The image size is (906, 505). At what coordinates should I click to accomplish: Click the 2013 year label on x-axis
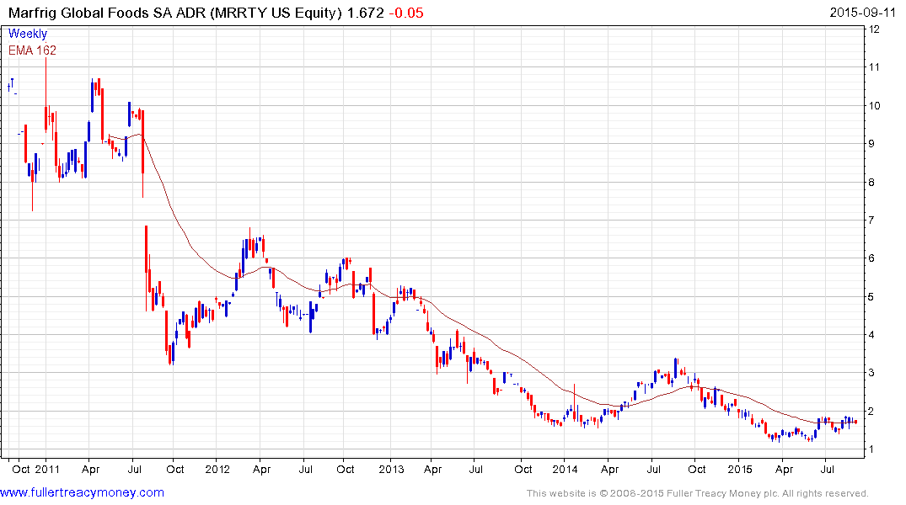coord(391,468)
